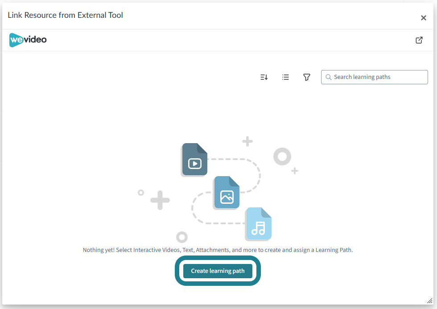Switch to list view icon
437x309 pixels.
coord(285,77)
